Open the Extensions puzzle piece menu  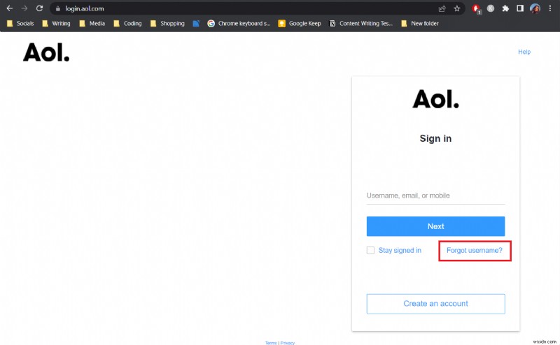tap(505, 8)
